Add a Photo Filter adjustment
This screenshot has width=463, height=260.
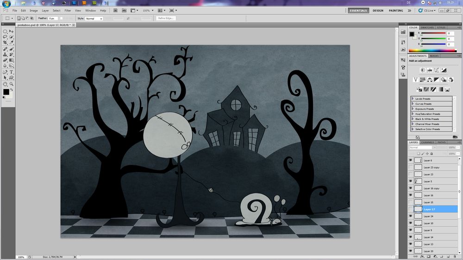[x=444, y=80]
